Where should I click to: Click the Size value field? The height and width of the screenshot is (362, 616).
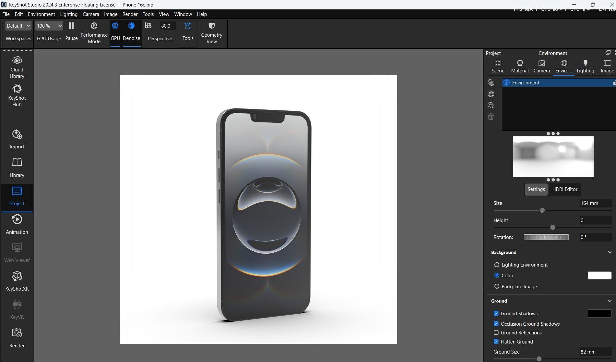[595, 203]
